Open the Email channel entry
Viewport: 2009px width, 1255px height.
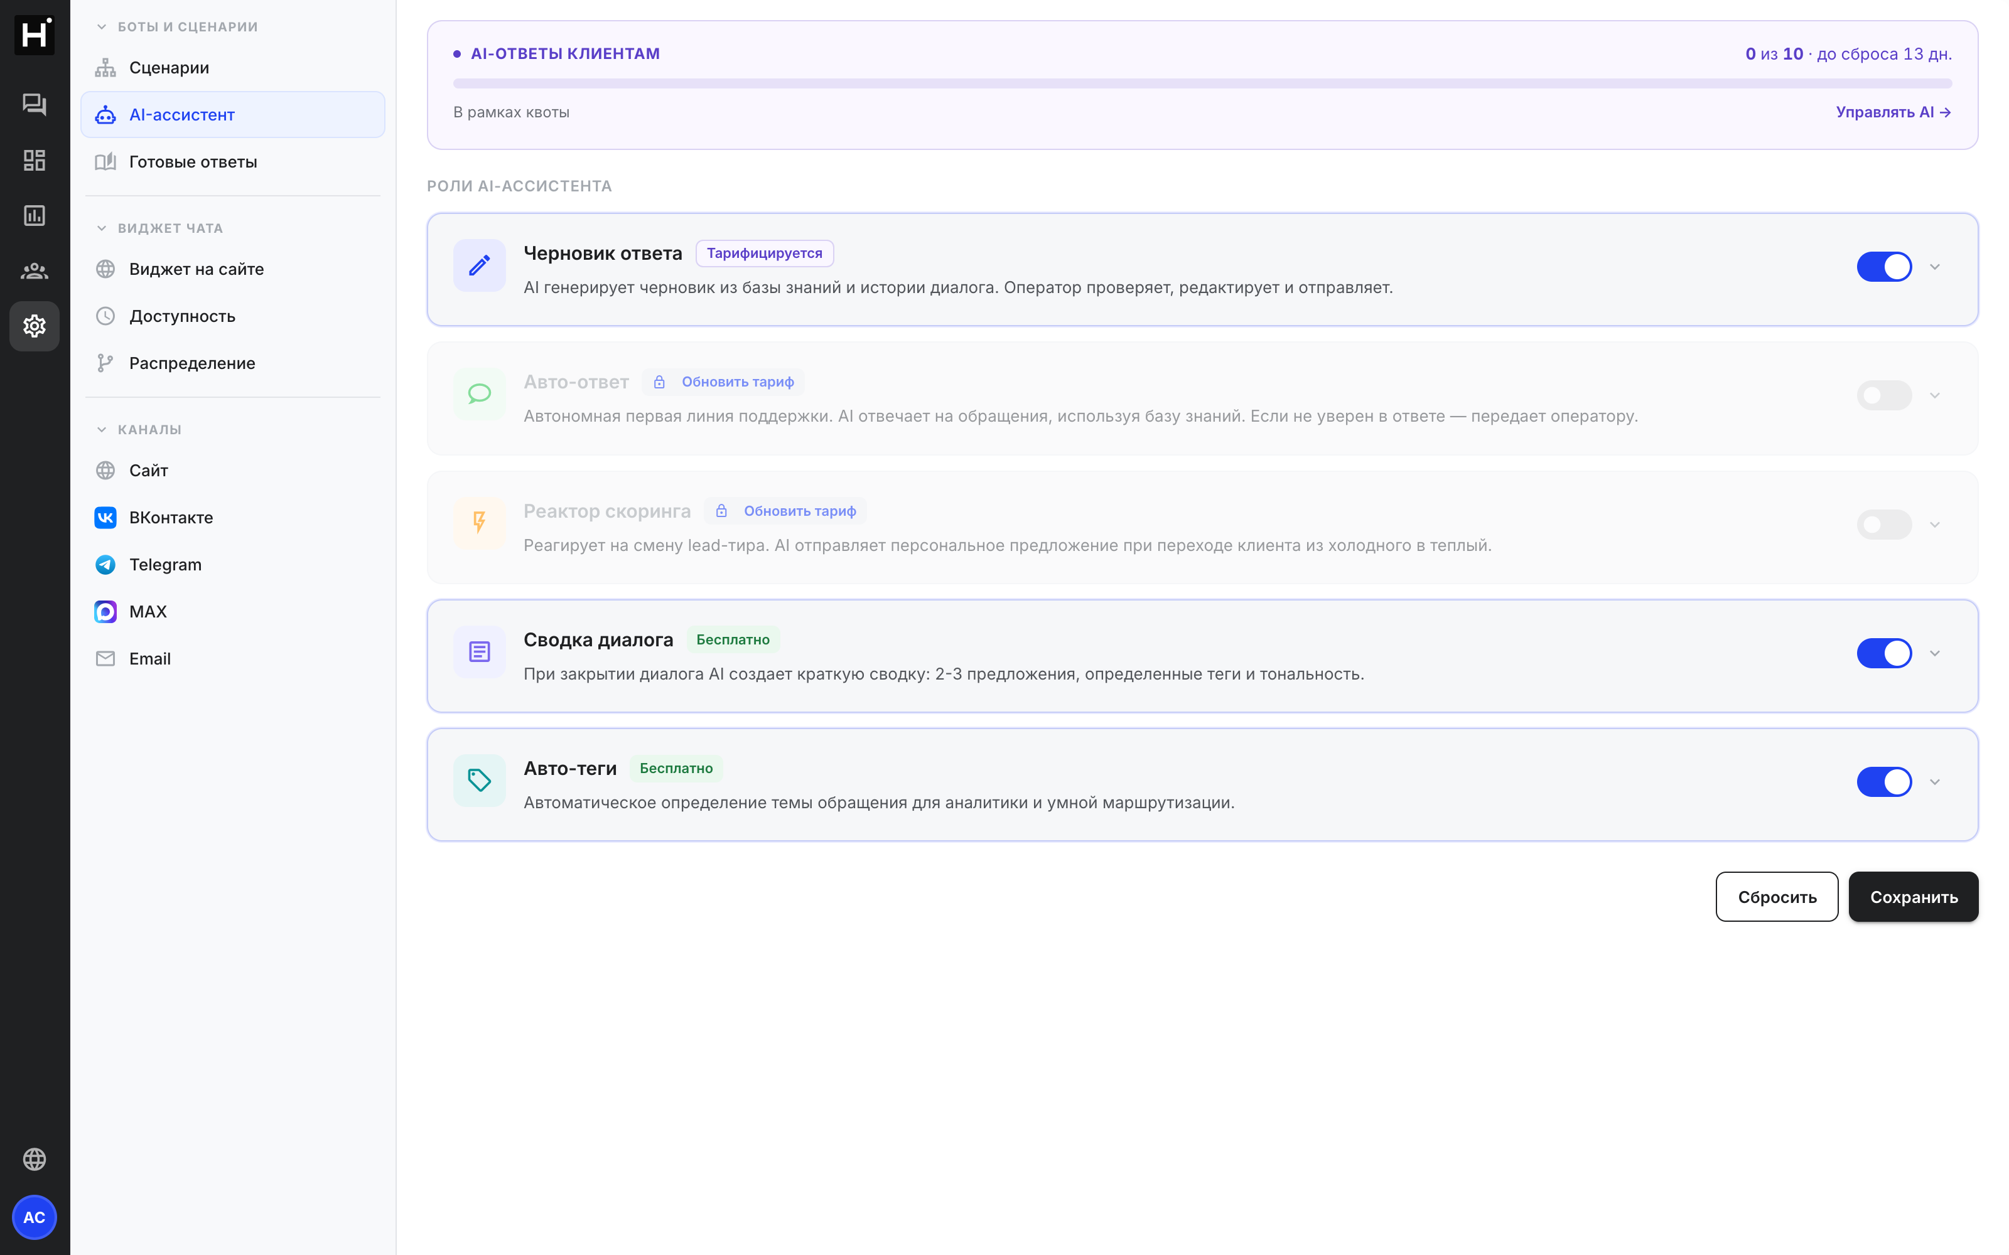[232, 659]
